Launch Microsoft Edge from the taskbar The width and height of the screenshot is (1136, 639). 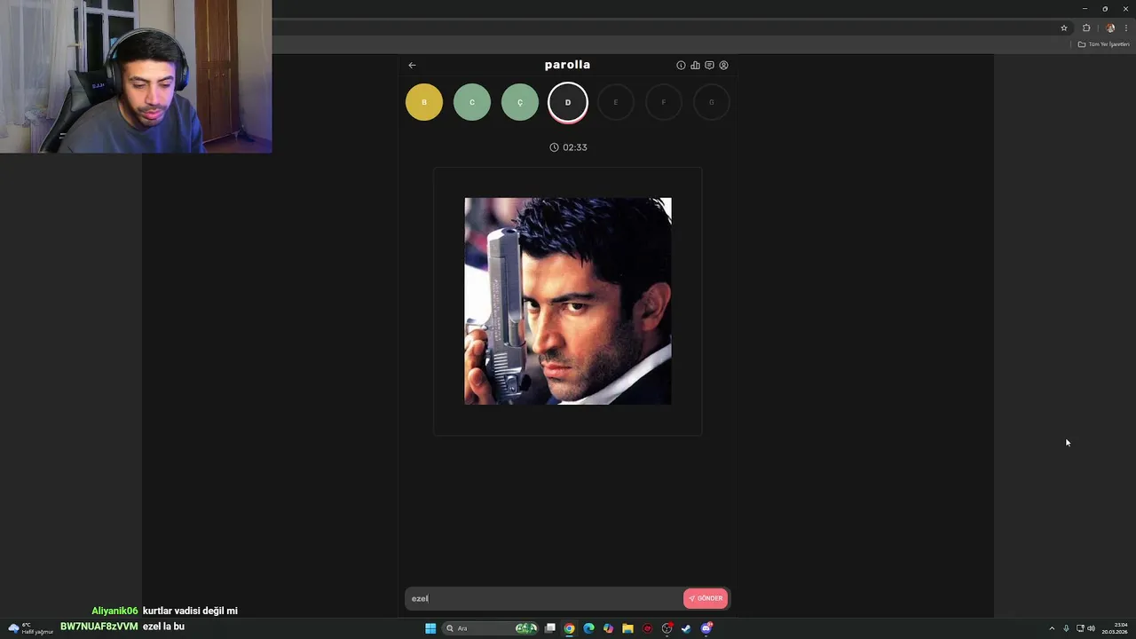[588, 628]
